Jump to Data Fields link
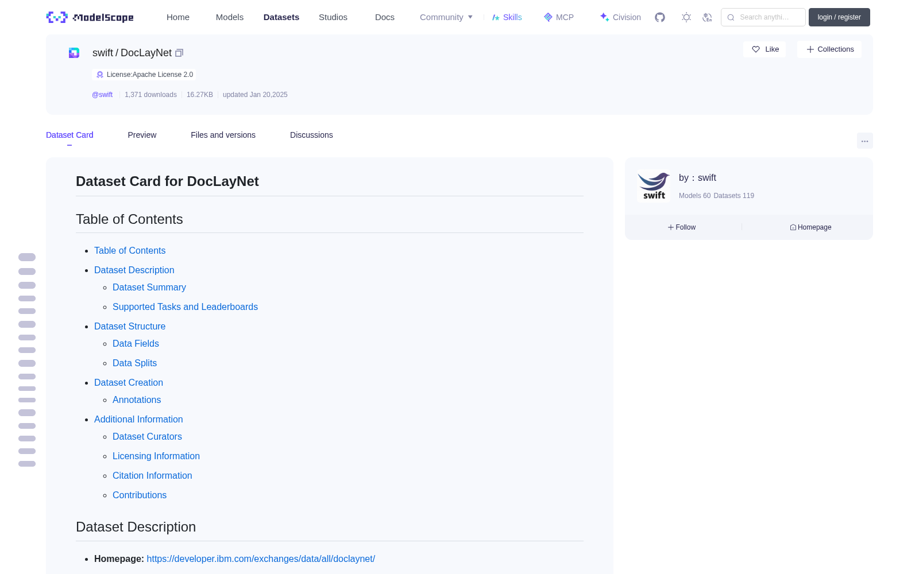This screenshot has width=919, height=574. [136, 343]
